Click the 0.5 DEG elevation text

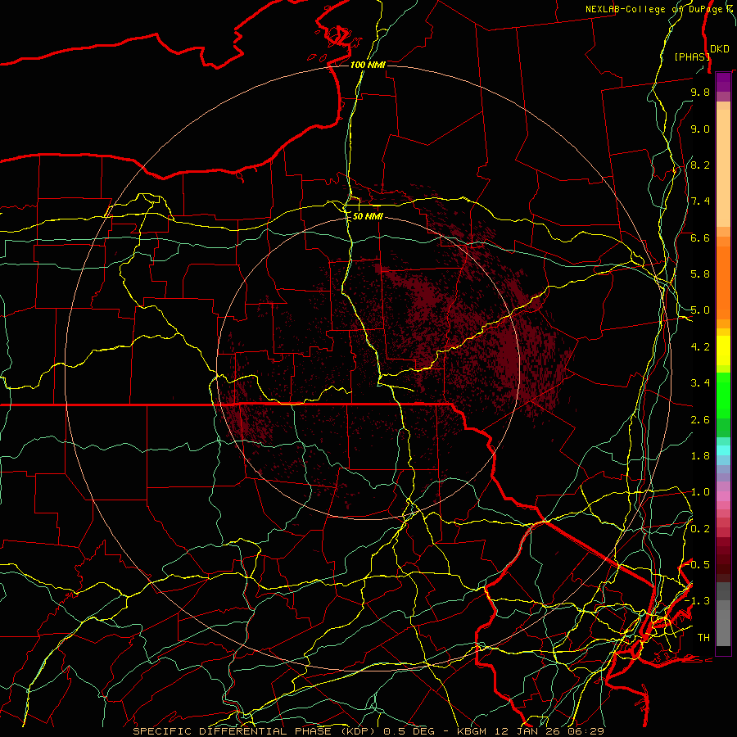click(x=410, y=731)
